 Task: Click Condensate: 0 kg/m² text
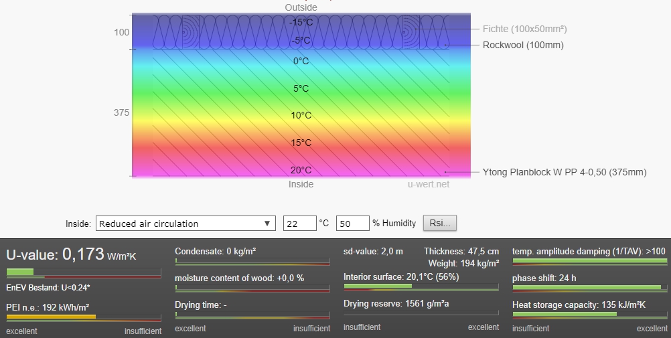(215, 251)
